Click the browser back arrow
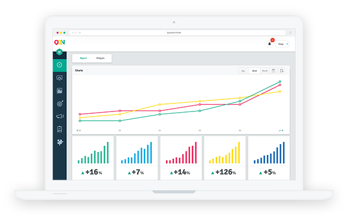The width and height of the screenshot is (348, 216). (x=73, y=33)
